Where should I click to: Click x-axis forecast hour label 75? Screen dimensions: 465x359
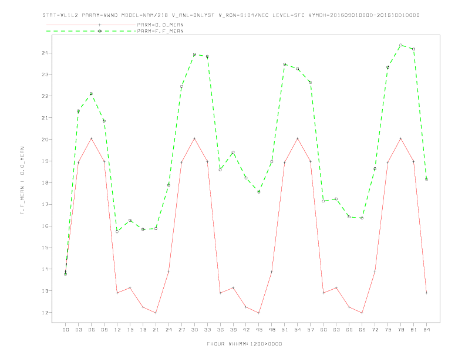click(388, 330)
